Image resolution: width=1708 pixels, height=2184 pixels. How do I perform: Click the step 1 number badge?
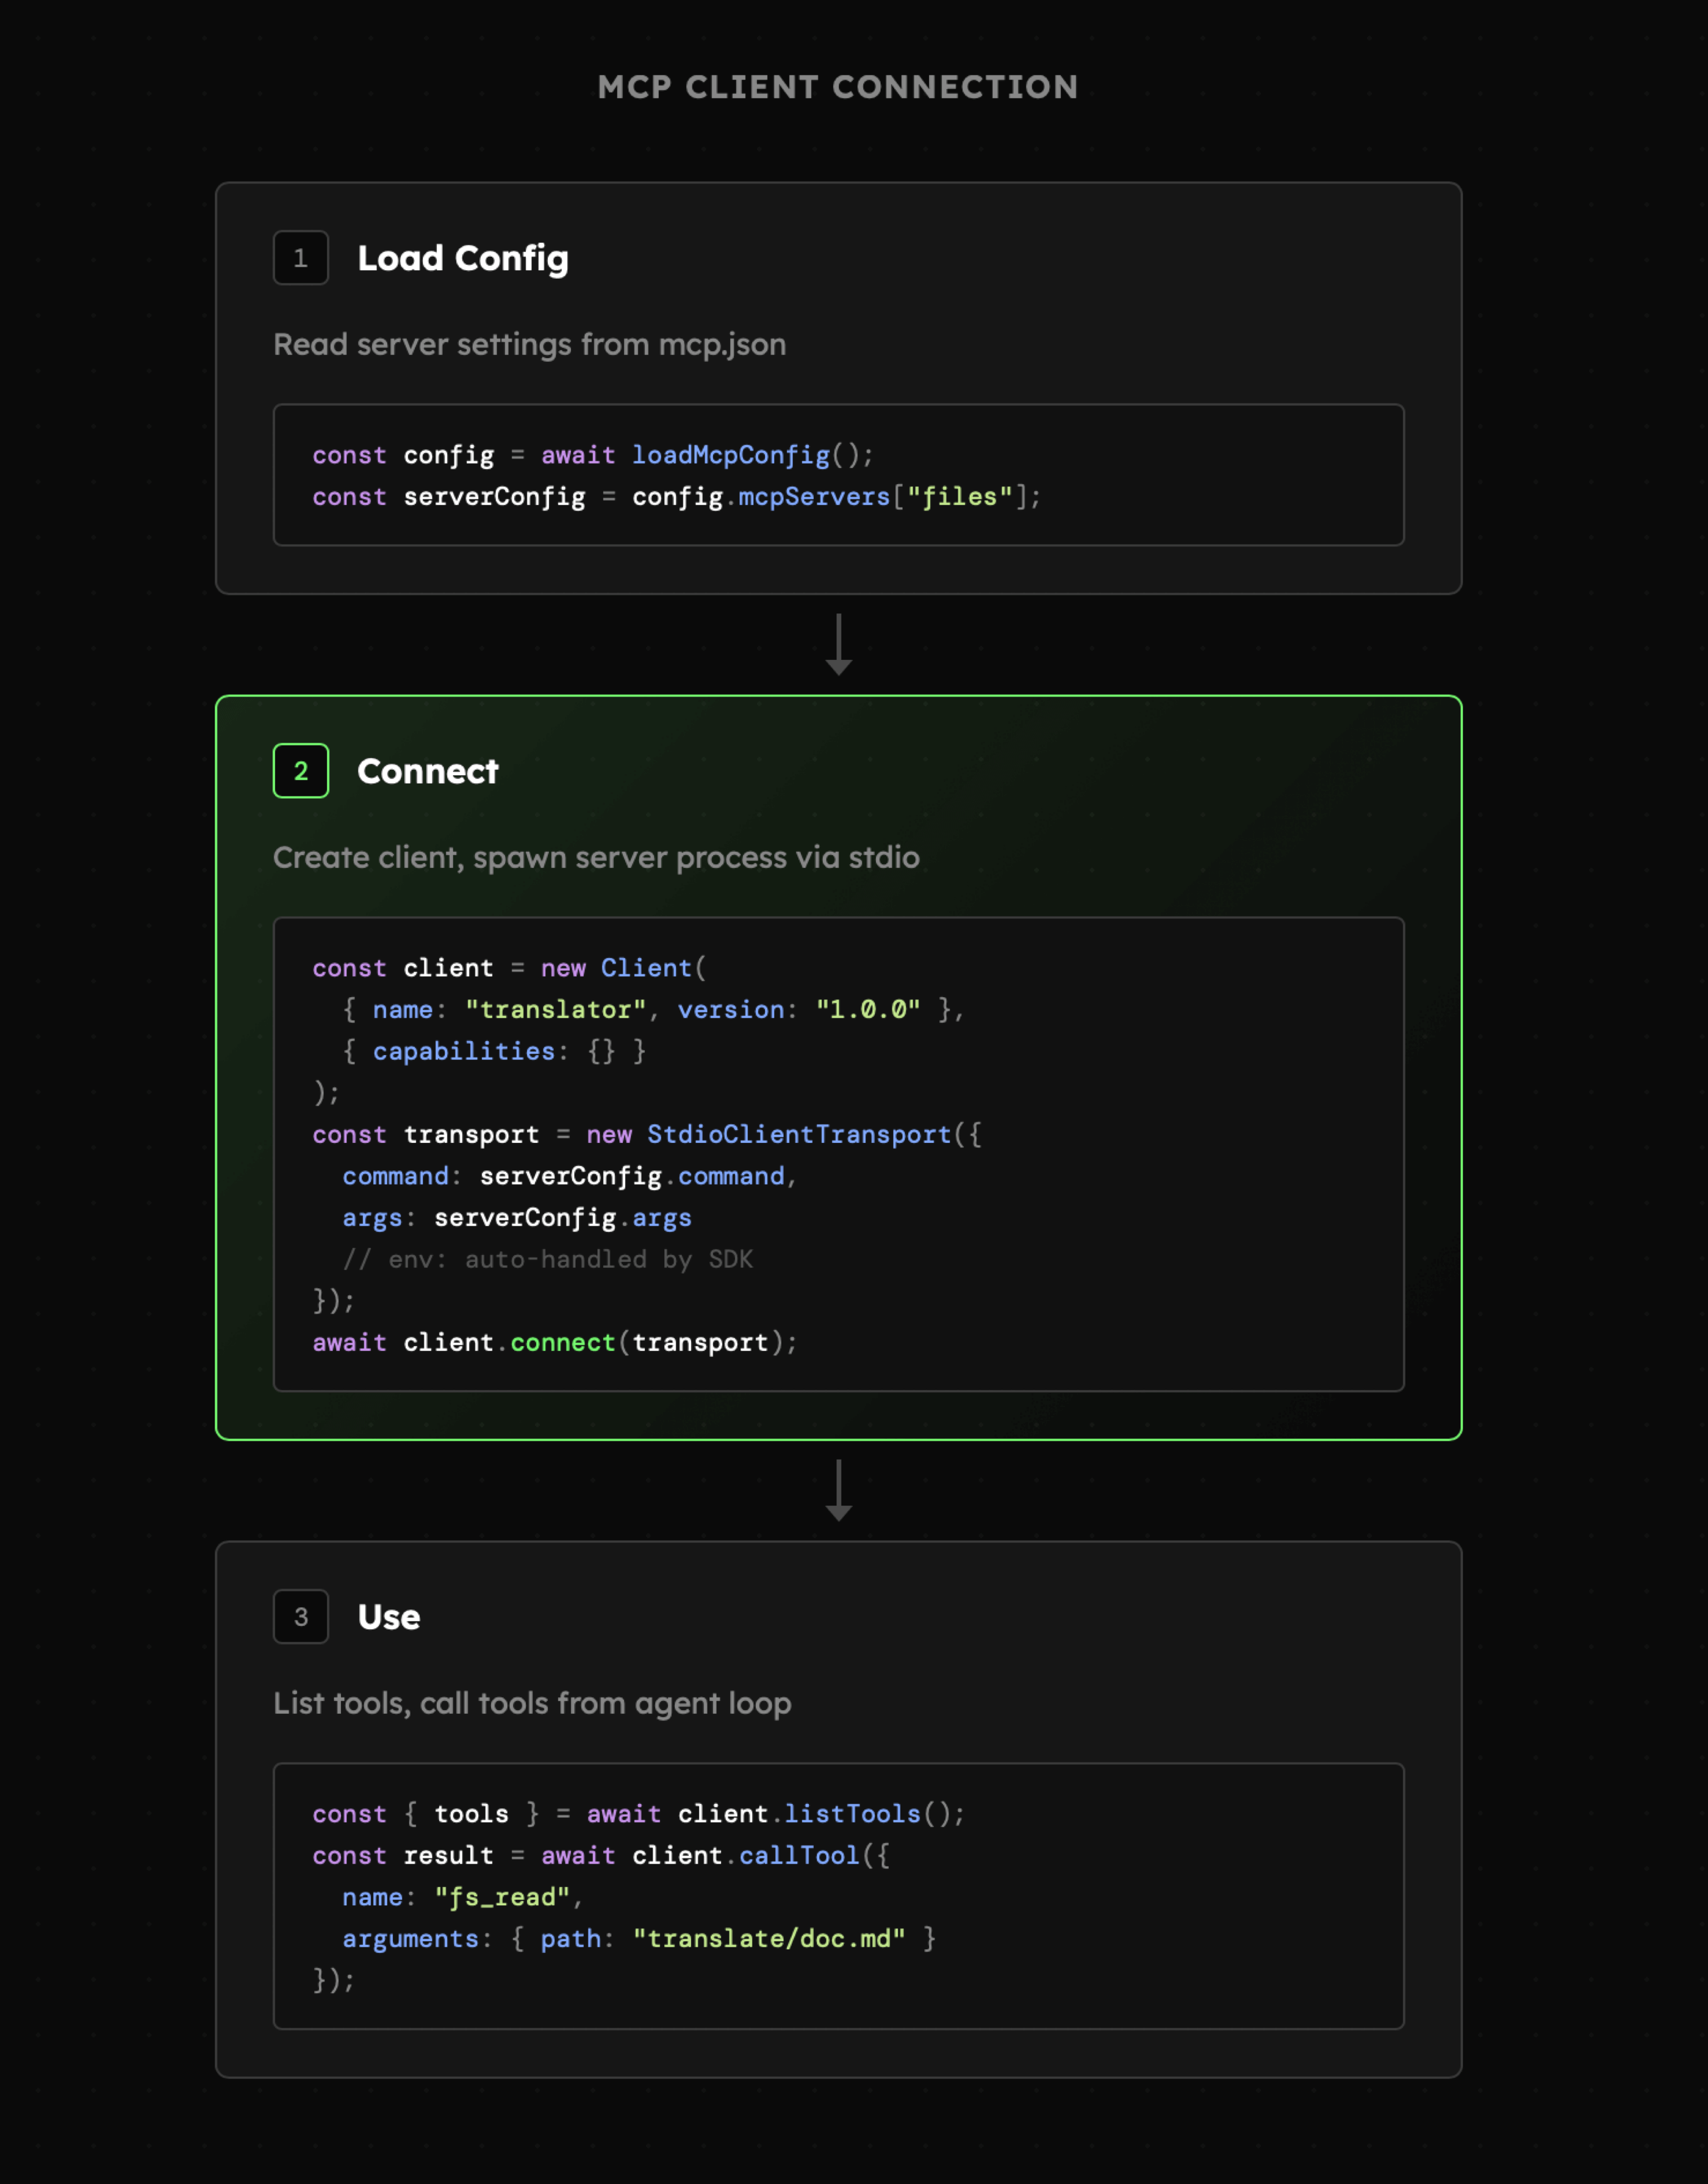[x=300, y=258]
